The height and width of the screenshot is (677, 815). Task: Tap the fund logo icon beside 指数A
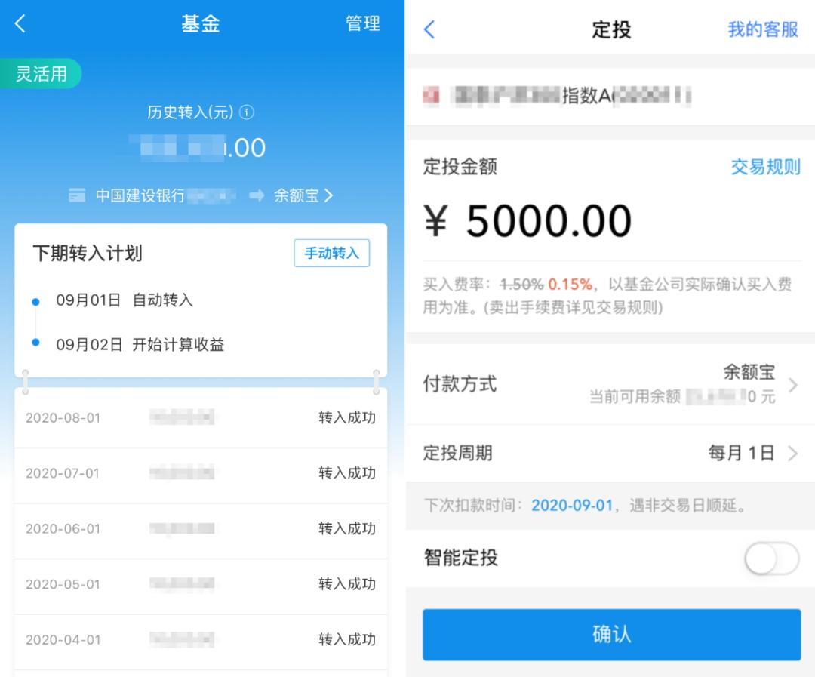pos(430,96)
